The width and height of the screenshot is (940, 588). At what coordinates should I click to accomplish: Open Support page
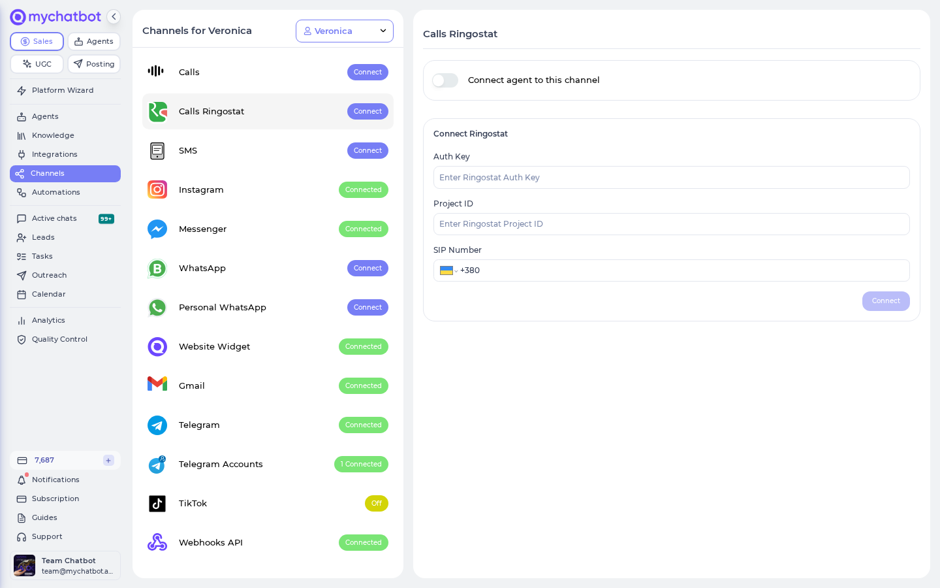[x=65, y=536]
